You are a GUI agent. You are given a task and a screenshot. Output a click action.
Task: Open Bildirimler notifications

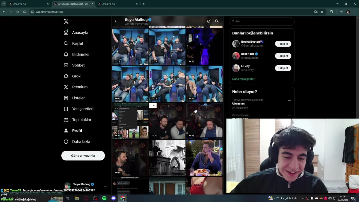[77, 54]
